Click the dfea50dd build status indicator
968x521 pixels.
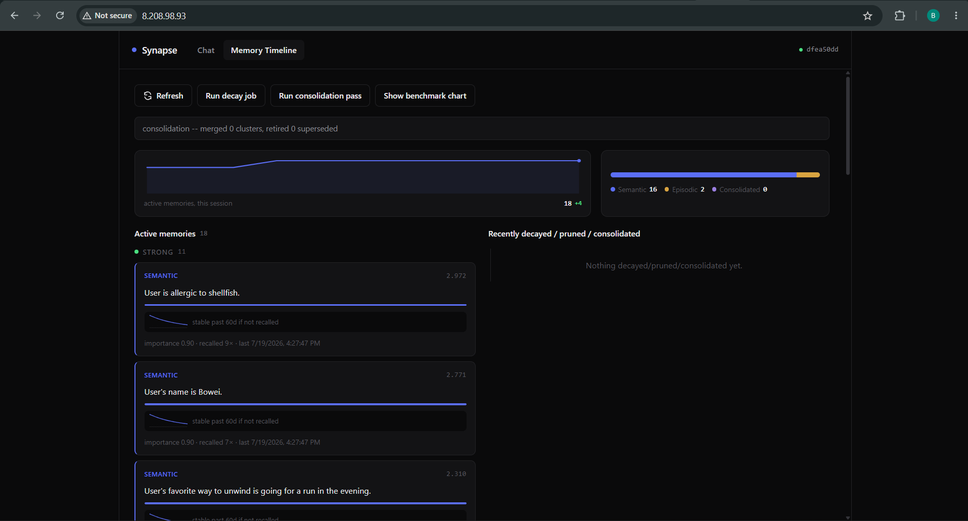pyautogui.click(x=819, y=50)
